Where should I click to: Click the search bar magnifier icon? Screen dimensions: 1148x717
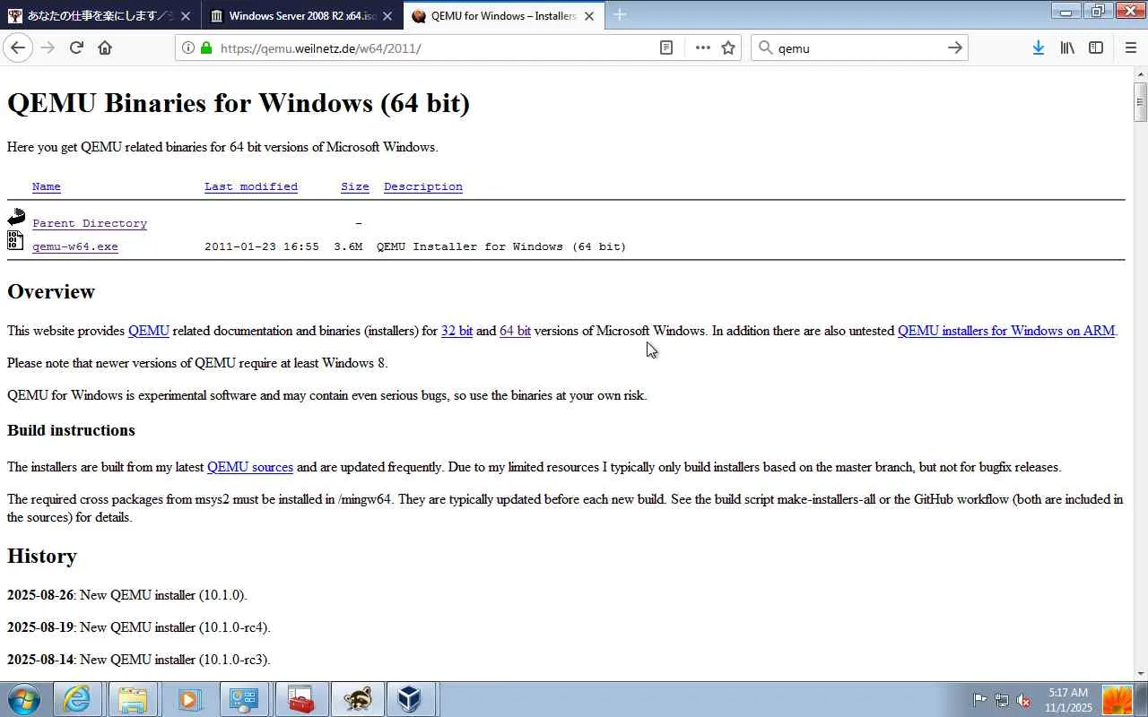point(765,48)
